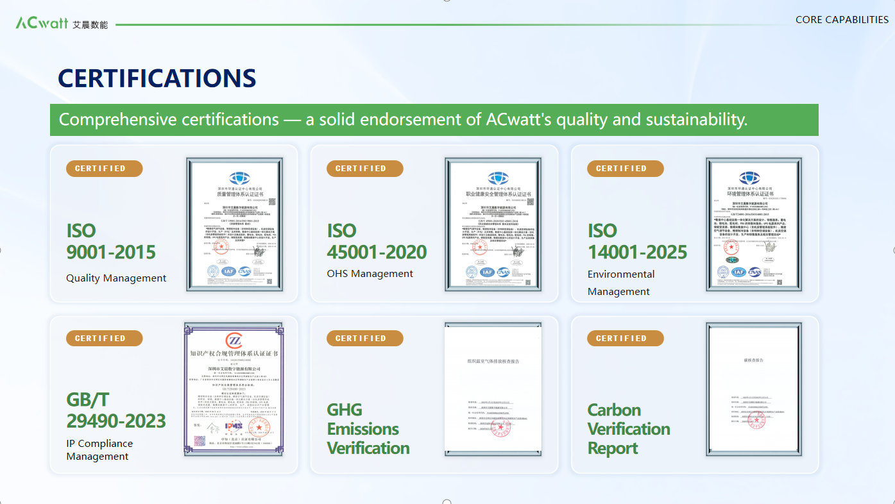Click CERTIFIED badge on GHG Emissions card
The width and height of the screenshot is (895, 504).
[365, 339]
